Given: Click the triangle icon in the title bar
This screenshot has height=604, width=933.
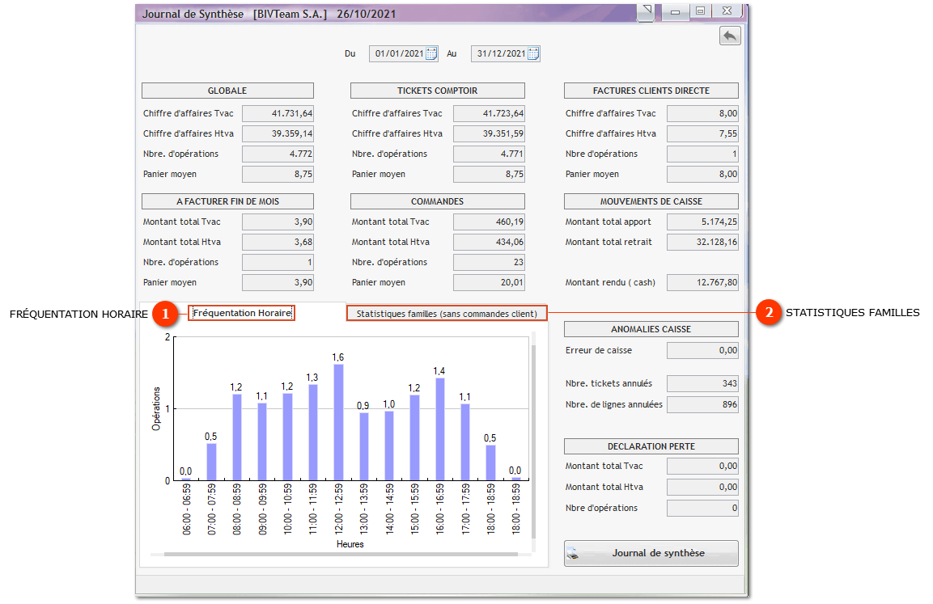Looking at the screenshot, I should pos(648,11).
